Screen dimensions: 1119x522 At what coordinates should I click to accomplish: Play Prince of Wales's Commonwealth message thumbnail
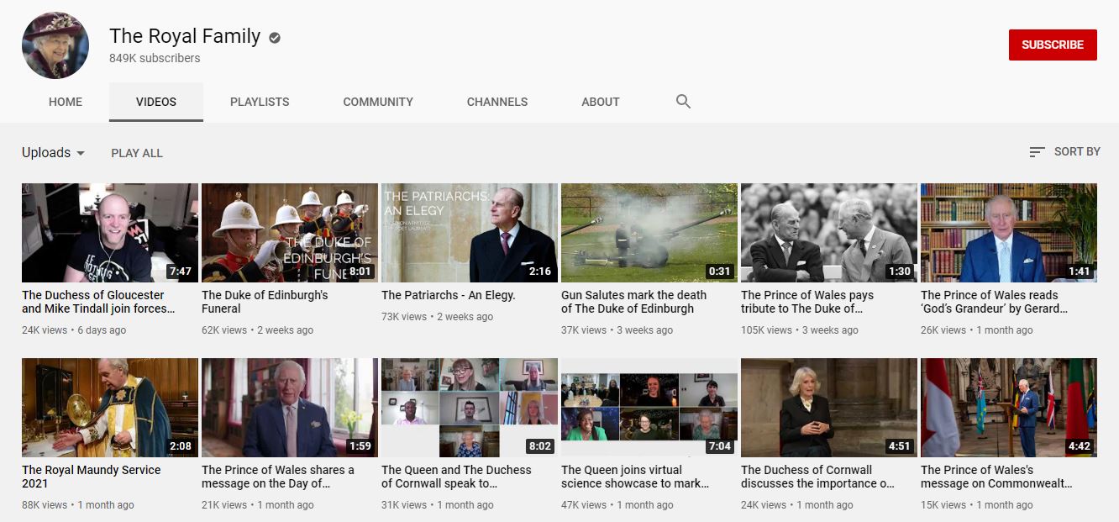click(x=1009, y=408)
